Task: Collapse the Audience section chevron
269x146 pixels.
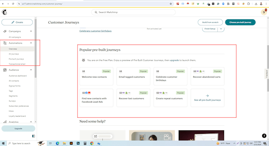Action: [x=31, y=70]
